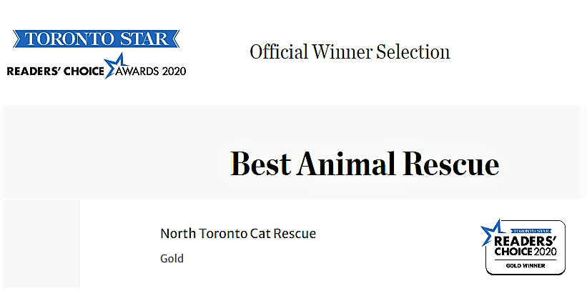Click the "Gold" award level label
The width and height of the screenshot is (587, 301).
172,259
